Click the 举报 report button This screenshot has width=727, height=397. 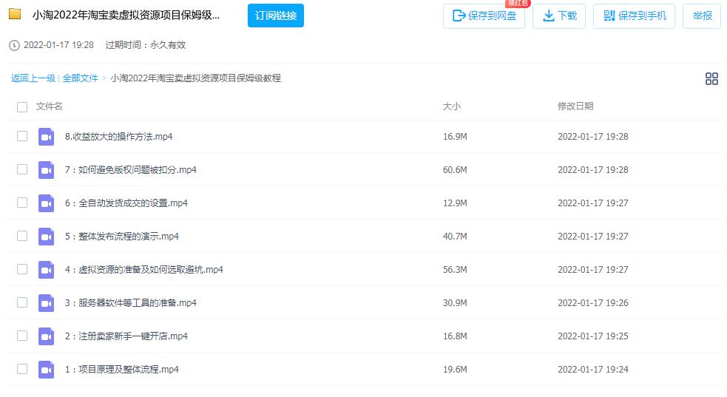pos(702,16)
